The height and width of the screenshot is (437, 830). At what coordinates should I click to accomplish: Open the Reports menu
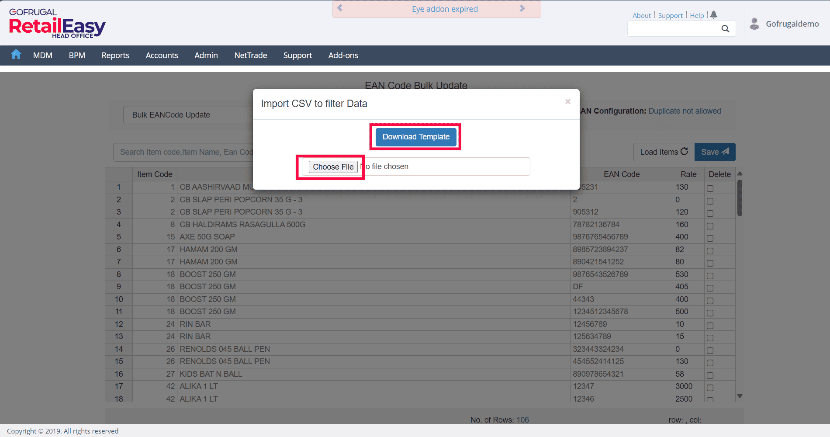(115, 55)
